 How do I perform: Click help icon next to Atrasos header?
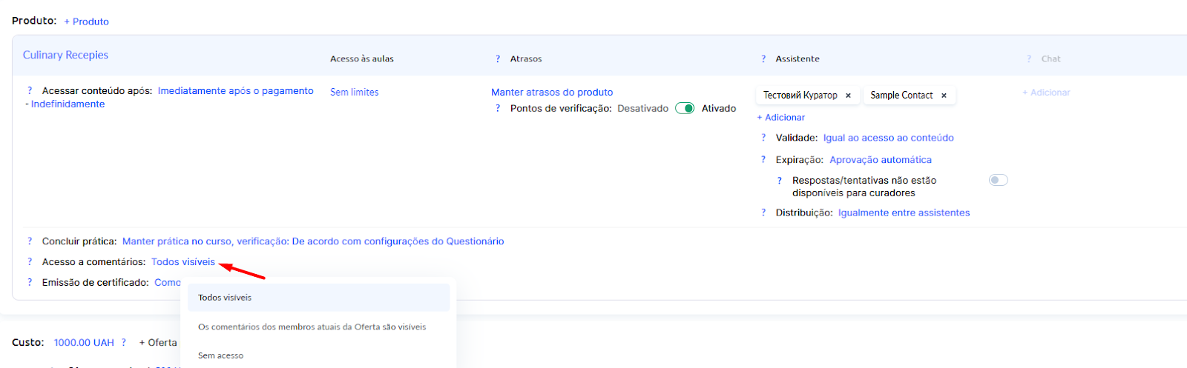tap(498, 59)
